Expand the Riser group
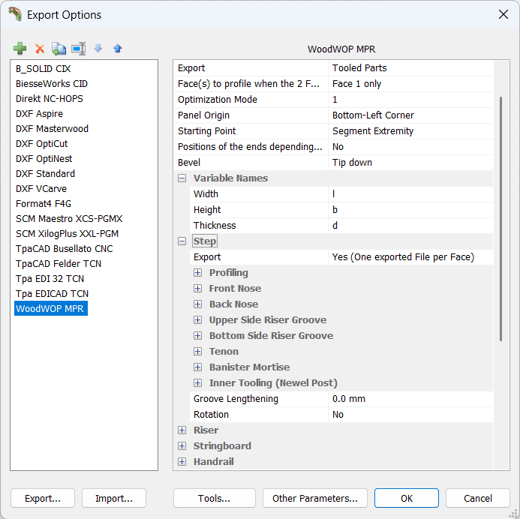Screen dimensions: 520x519 click(x=182, y=430)
